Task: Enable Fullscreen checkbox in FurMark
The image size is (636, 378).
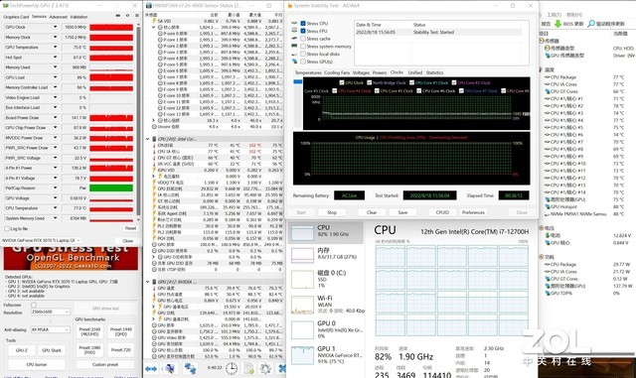Action: point(34,305)
